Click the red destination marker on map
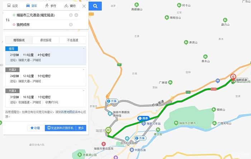This screenshot has height=159, width=251. pos(233,77)
